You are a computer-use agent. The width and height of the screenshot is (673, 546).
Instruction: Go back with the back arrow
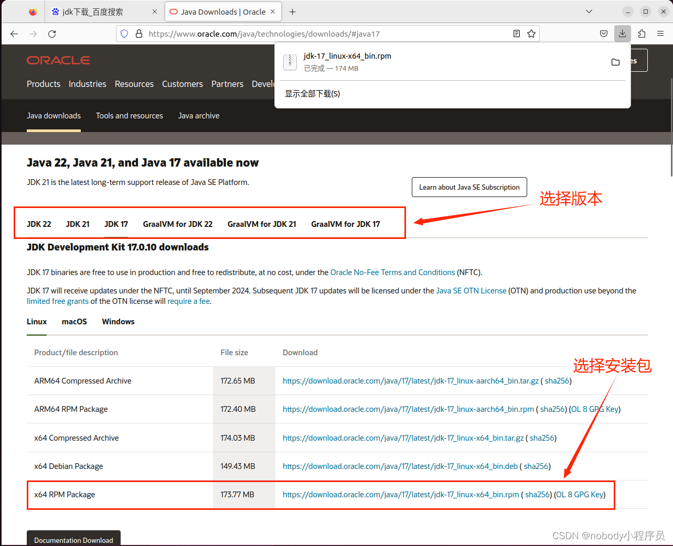coord(14,34)
